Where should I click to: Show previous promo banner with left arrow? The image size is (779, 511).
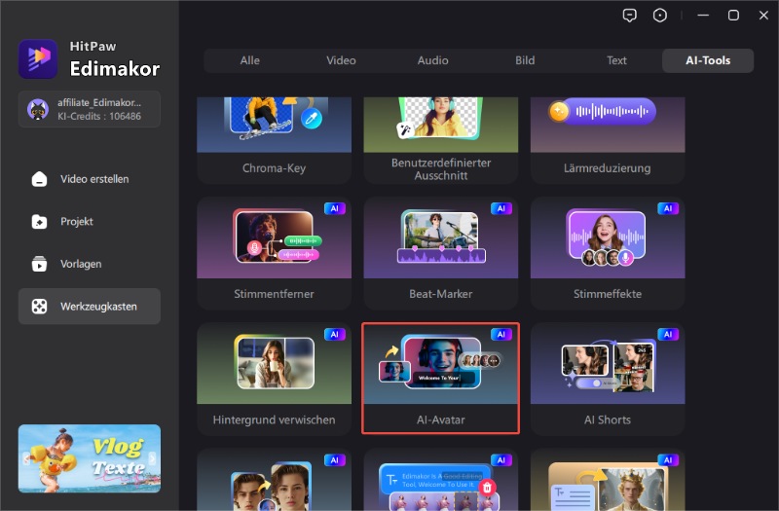[x=26, y=458]
